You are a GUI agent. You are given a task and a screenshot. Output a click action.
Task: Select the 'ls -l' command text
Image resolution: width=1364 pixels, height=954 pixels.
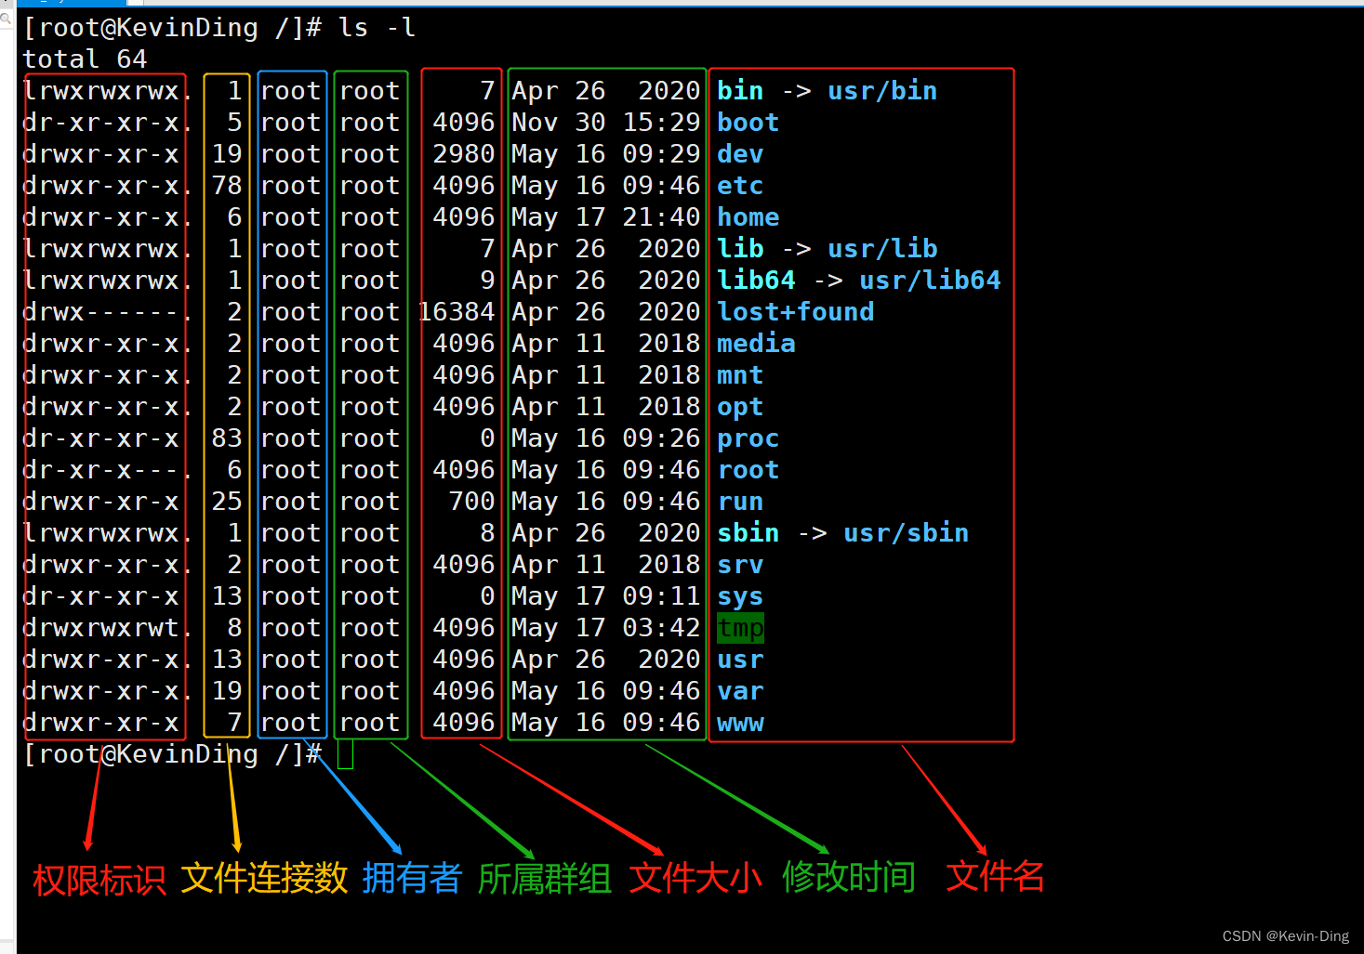point(377,28)
